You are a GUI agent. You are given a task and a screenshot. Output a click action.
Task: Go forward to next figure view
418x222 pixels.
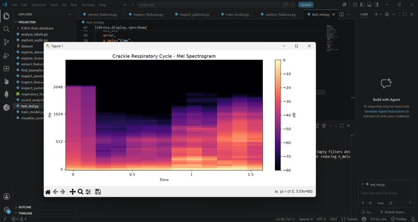[63, 192]
